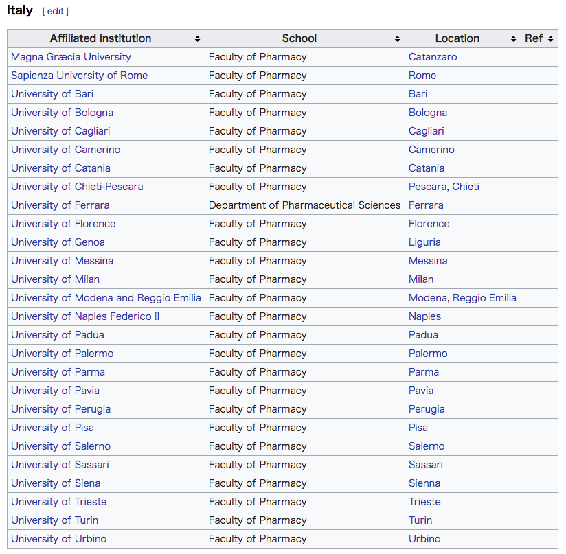Follow the Modena location link
The width and height of the screenshot is (566, 554).
coord(428,297)
